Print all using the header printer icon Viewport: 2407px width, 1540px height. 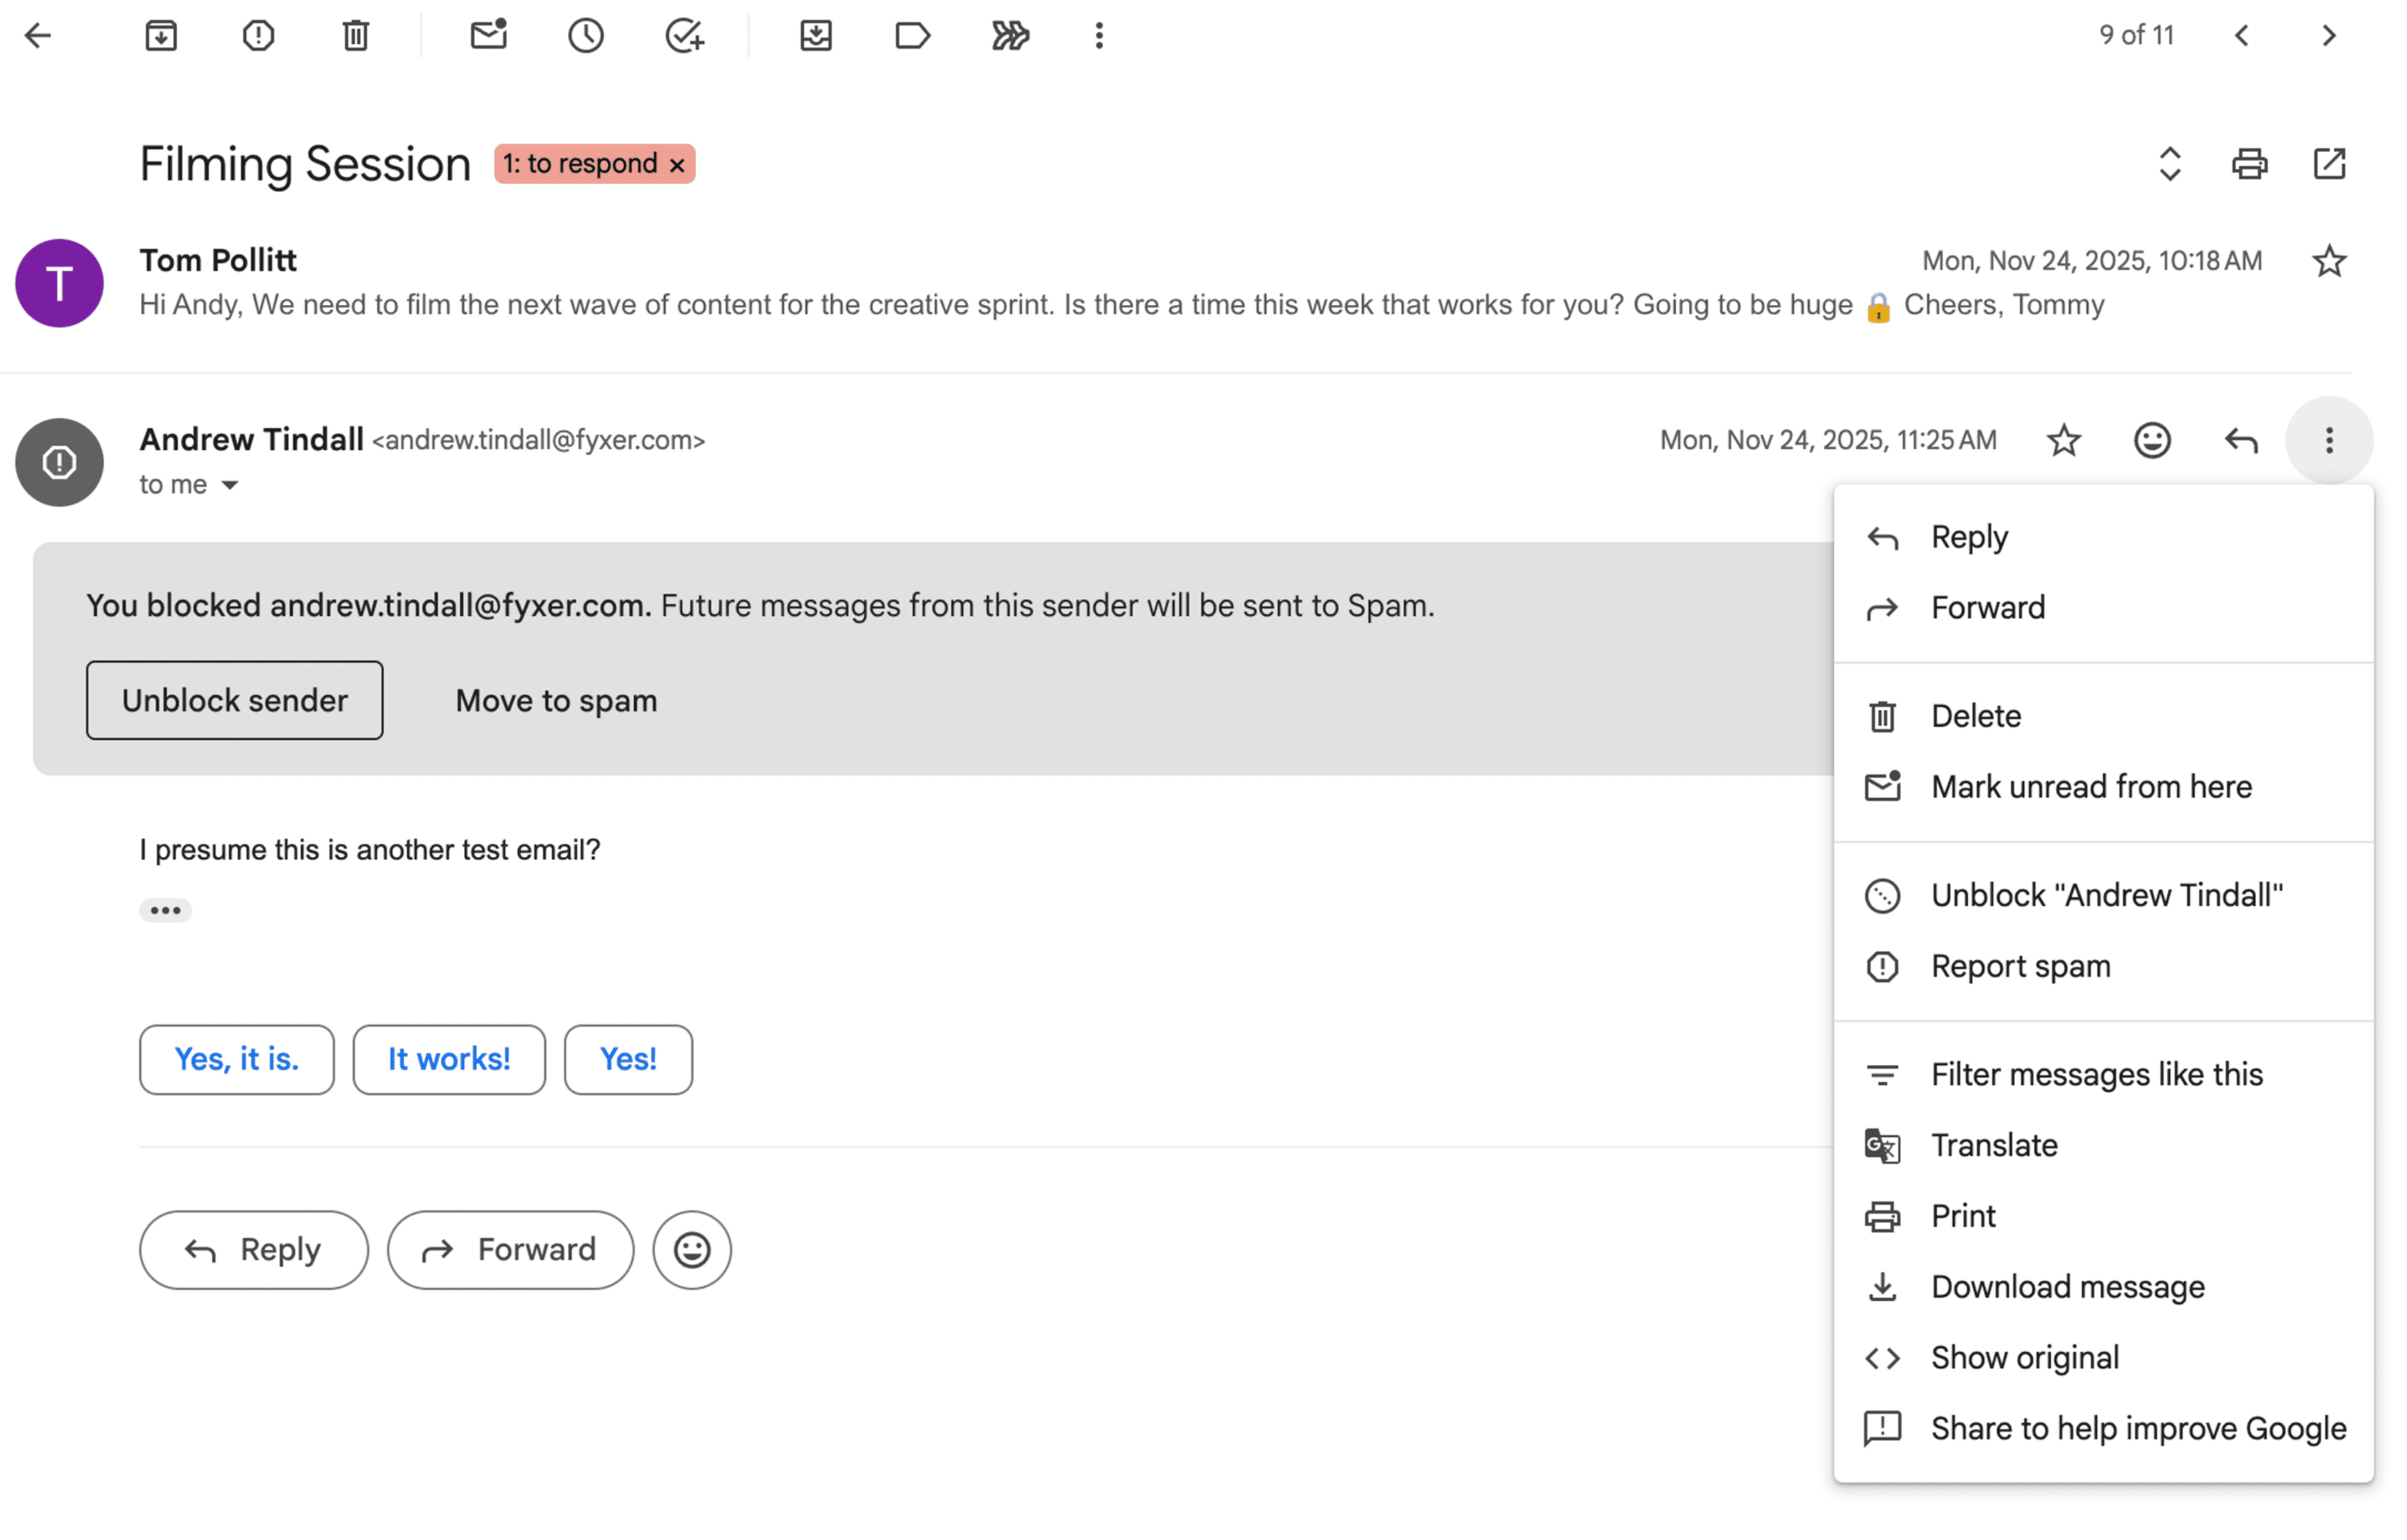(x=2250, y=164)
